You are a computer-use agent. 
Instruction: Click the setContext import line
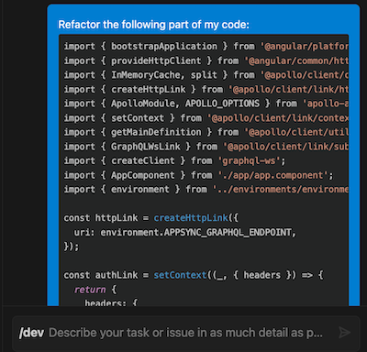click(x=206, y=118)
